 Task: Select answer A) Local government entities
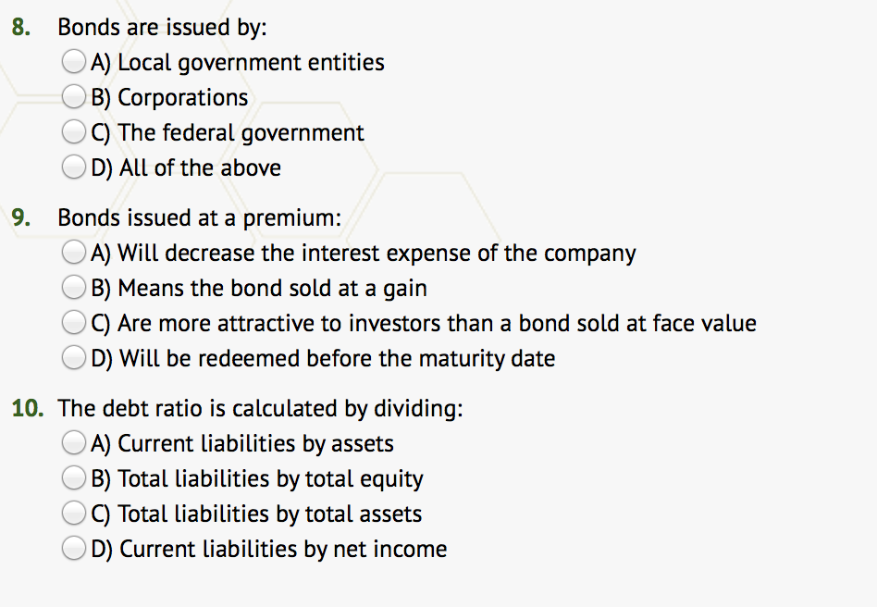[74, 62]
